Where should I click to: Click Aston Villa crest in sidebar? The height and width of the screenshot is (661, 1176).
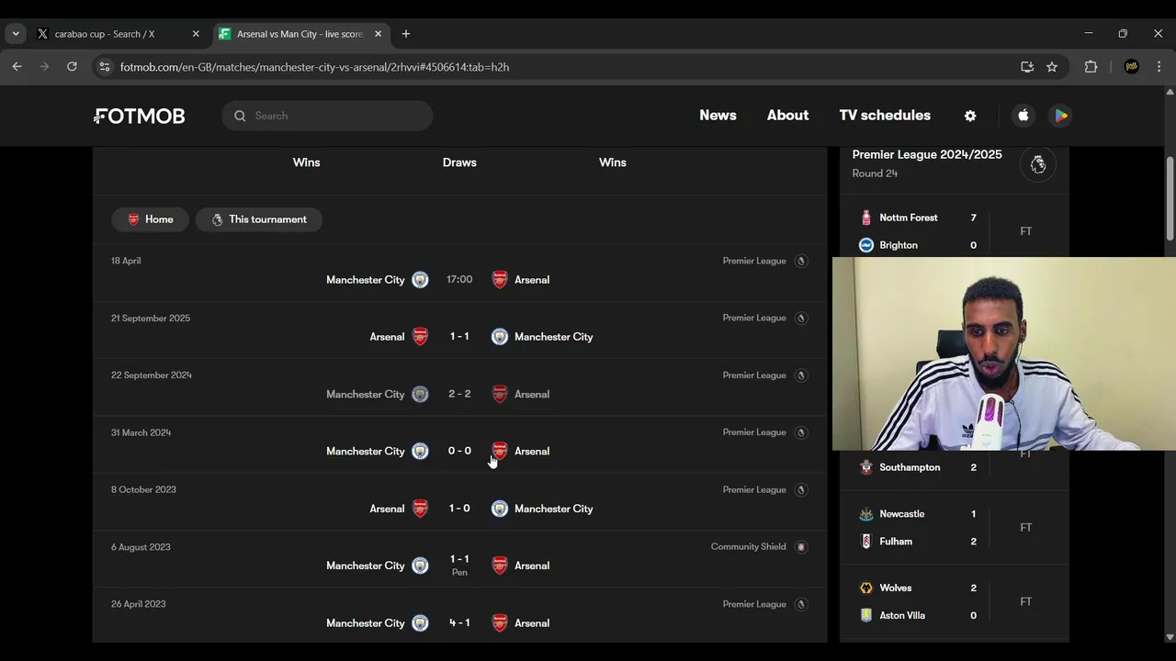click(x=865, y=615)
